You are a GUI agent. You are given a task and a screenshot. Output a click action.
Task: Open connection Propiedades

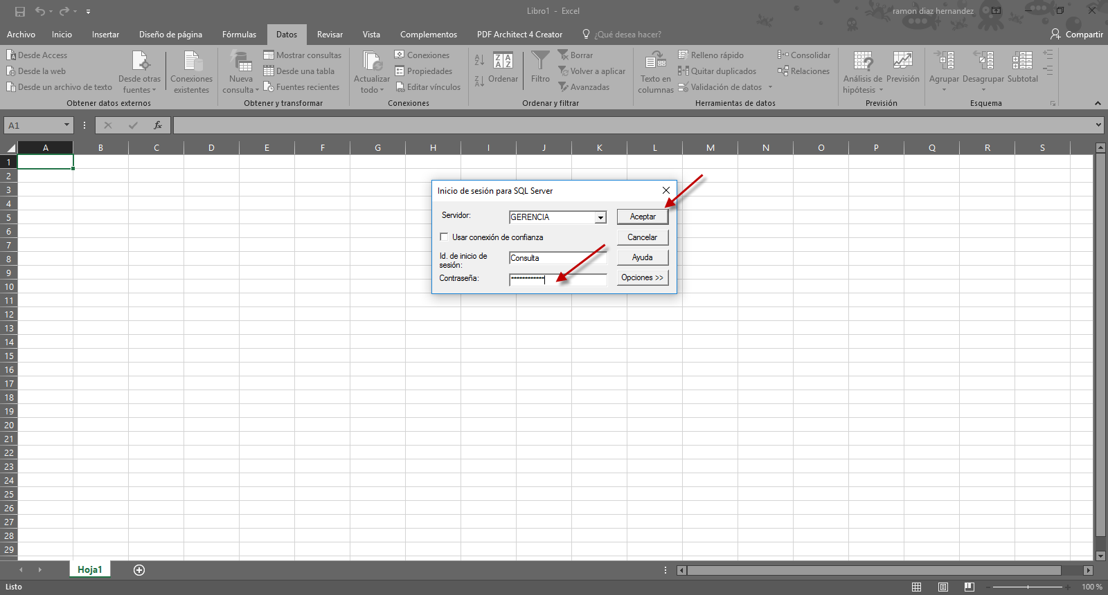(x=423, y=71)
